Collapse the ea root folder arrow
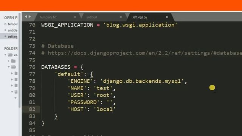Viewport: 242px width, 136px height. pos(5,55)
